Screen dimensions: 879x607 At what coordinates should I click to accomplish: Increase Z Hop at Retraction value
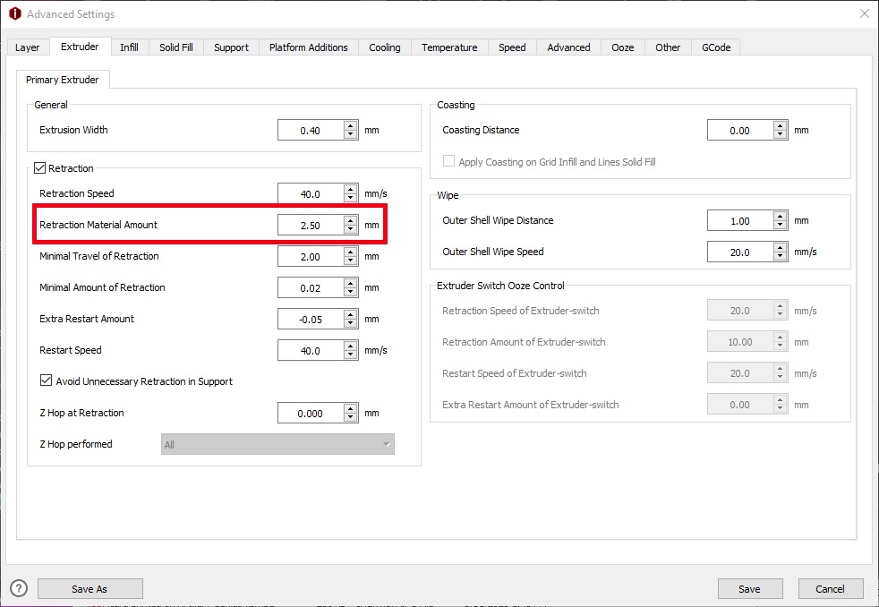pyautogui.click(x=351, y=408)
